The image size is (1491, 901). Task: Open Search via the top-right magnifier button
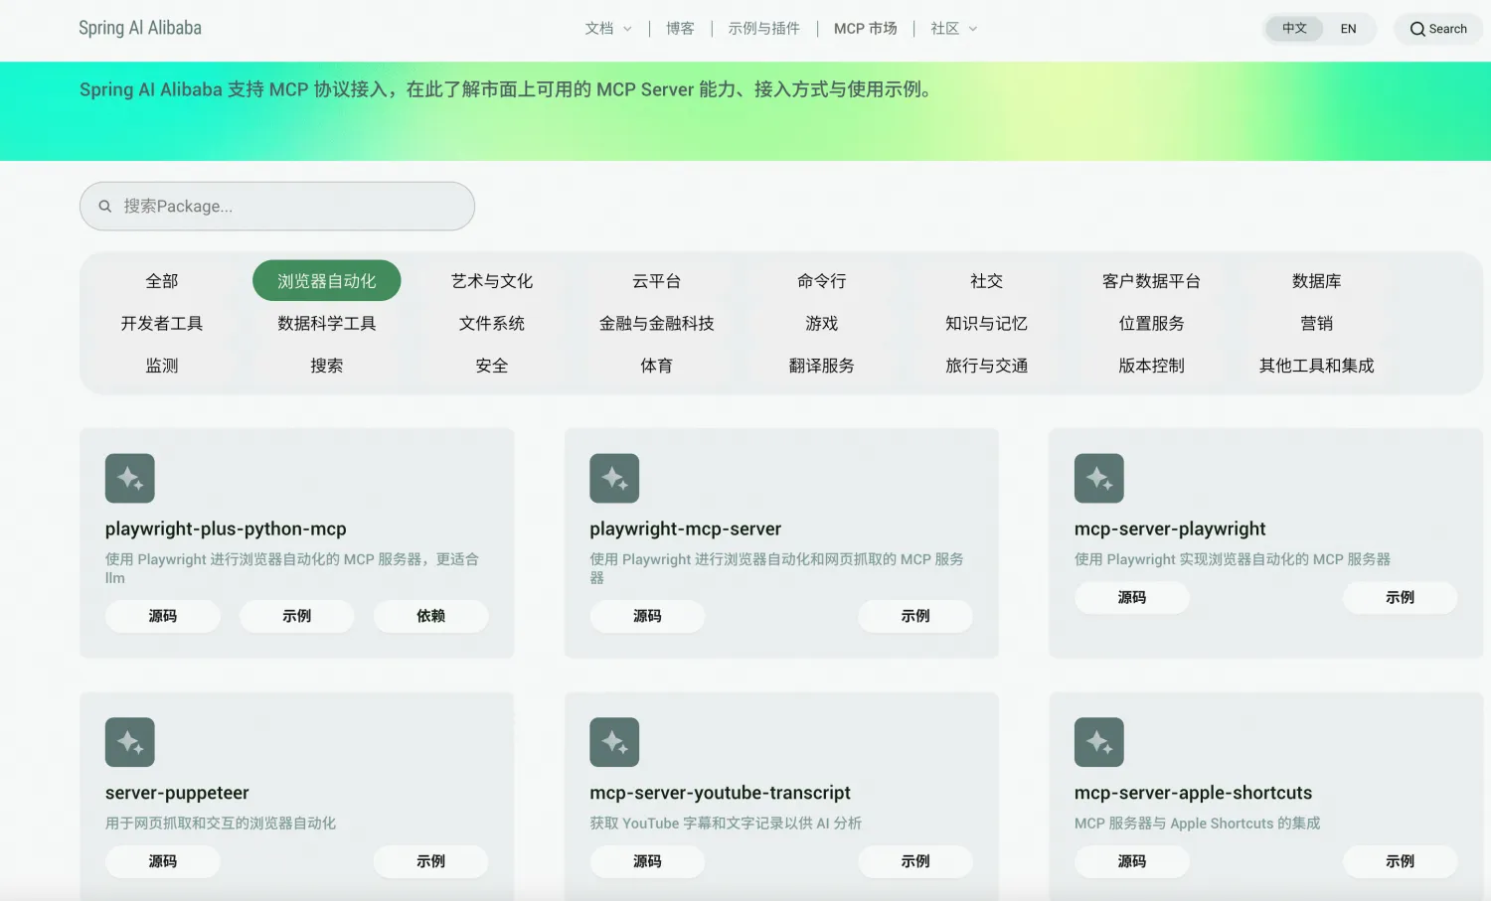pyautogui.click(x=1437, y=29)
